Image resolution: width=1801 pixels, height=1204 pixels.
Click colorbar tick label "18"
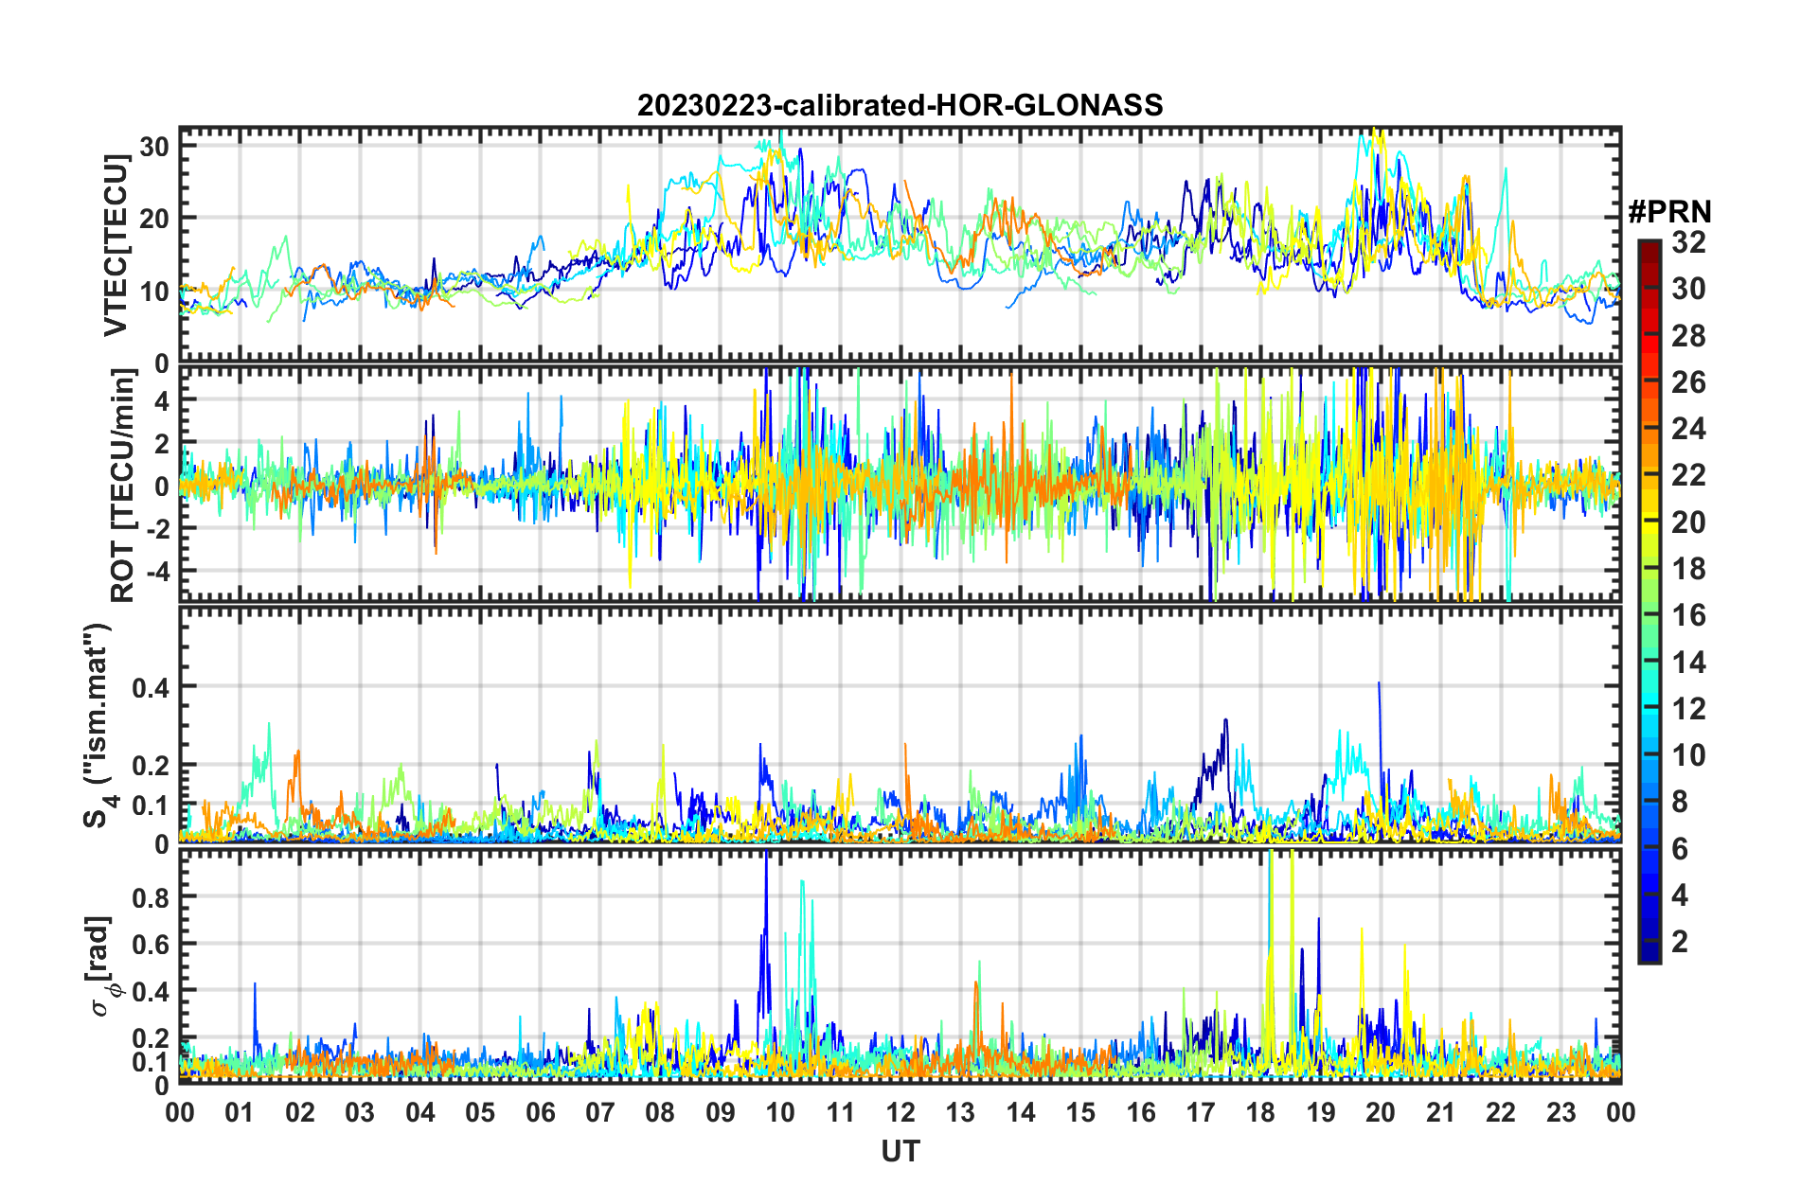(1688, 569)
